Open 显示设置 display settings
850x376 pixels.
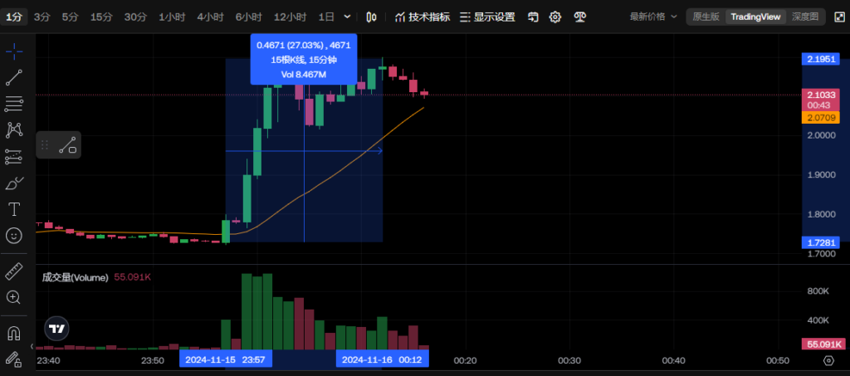click(487, 17)
